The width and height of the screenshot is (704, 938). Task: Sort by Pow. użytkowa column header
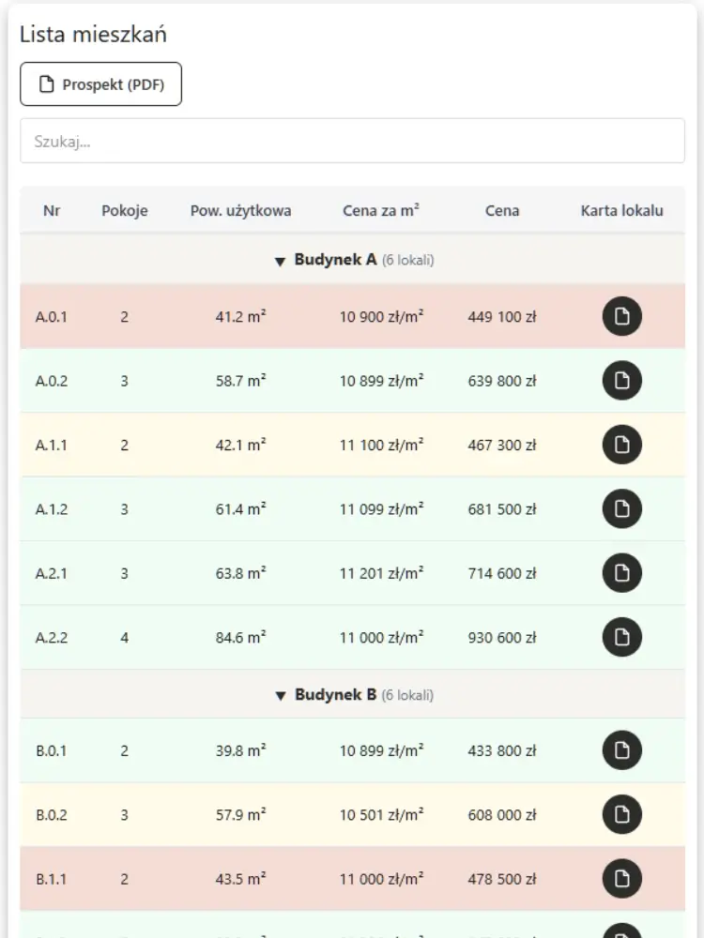tap(240, 210)
